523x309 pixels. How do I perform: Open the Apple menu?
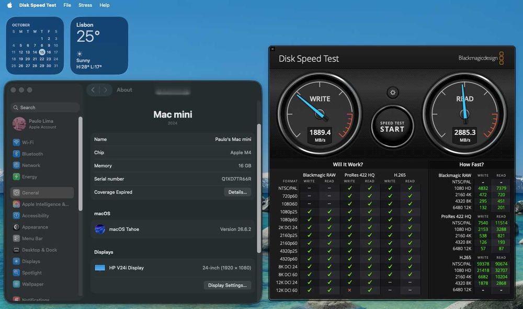[x=9, y=5]
